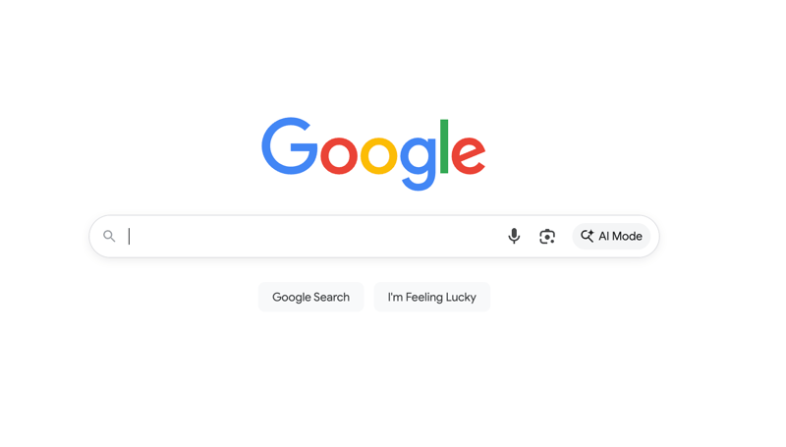
Task: Click the red letter e in the logo
Action: click(x=469, y=155)
